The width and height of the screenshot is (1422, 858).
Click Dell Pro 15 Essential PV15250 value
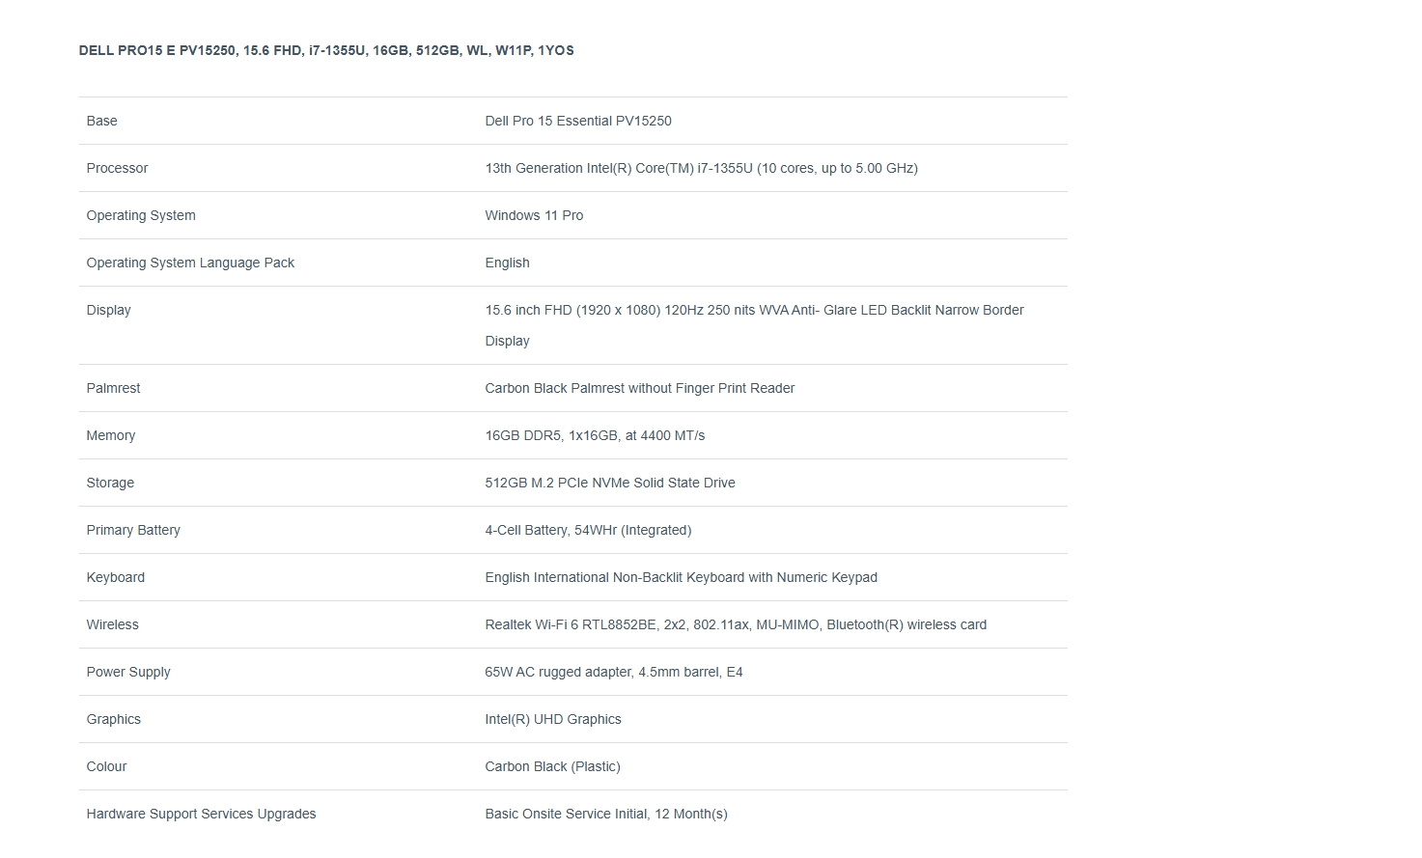tap(578, 121)
